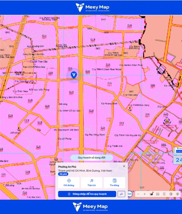Viewport: 182px width, 214px height.
Task: Open the globe map style icon
Action: (171, 194)
